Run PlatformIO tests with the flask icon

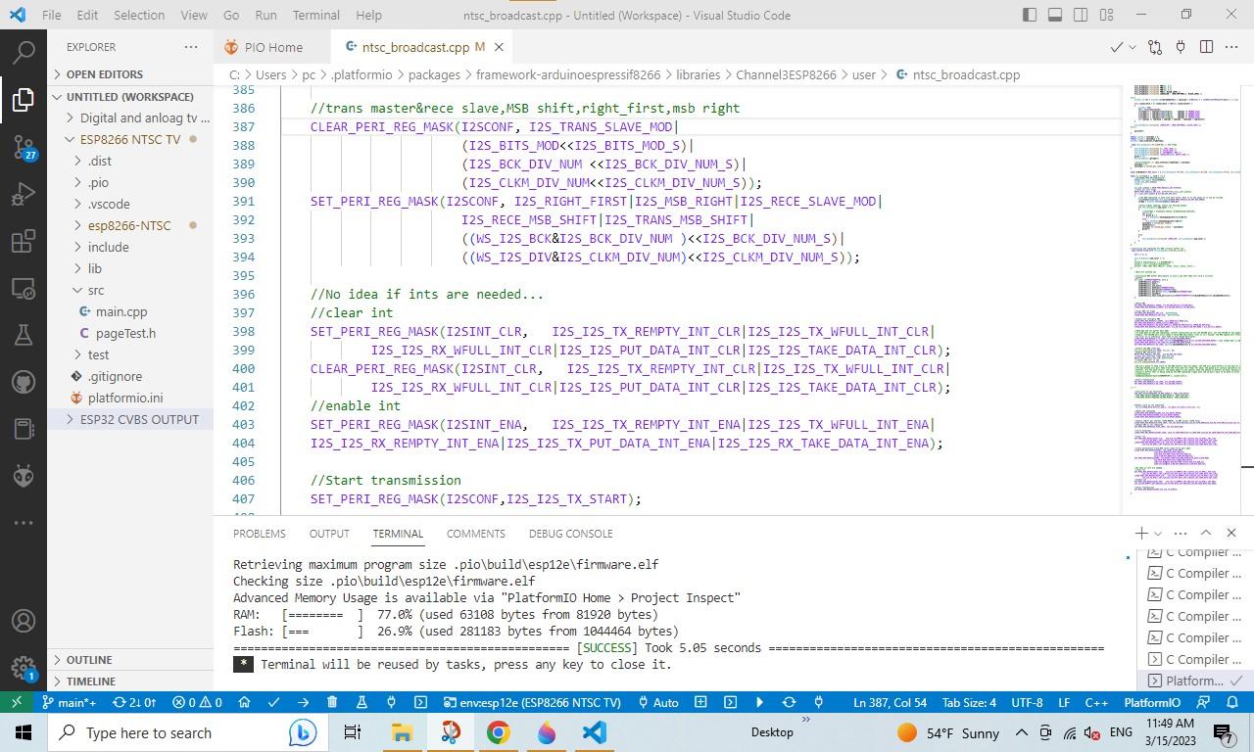361,701
